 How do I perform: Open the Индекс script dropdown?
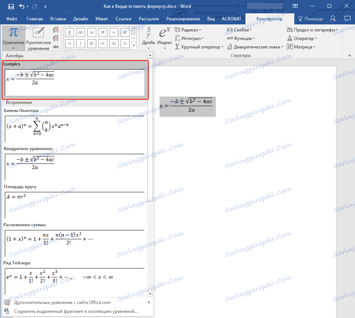(165, 38)
